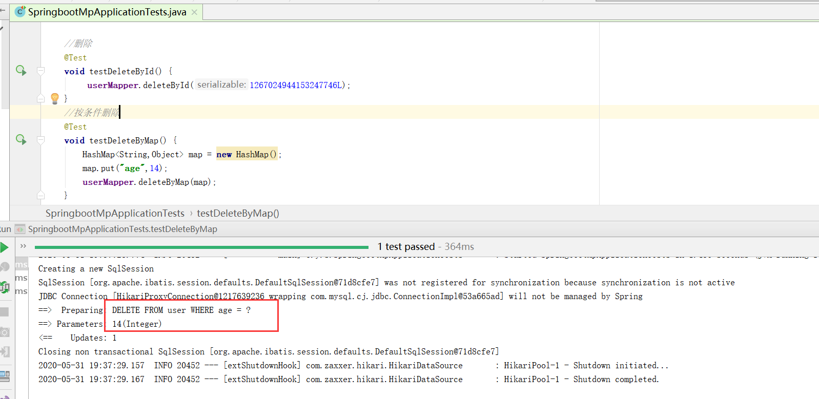Click 'synchronization is not active' SqlSession log line
The height and width of the screenshot is (399, 819).
(x=386, y=282)
